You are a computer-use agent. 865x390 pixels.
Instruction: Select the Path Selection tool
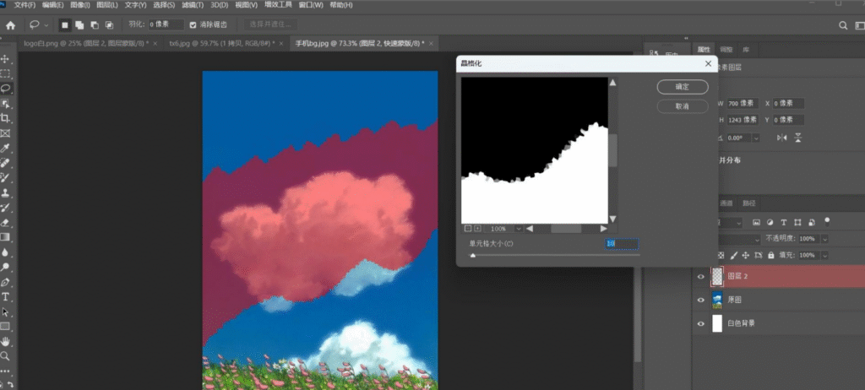pos(5,311)
